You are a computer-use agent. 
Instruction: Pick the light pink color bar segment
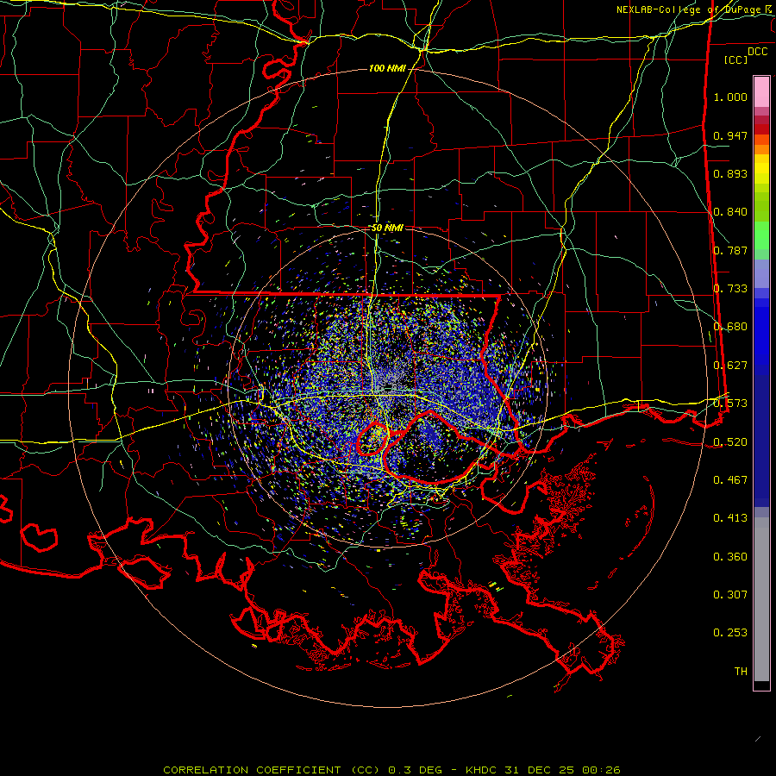point(761,92)
